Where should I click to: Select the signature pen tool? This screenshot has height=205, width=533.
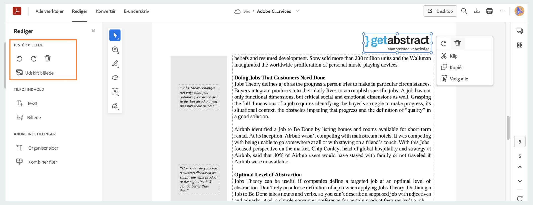(115, 106)
